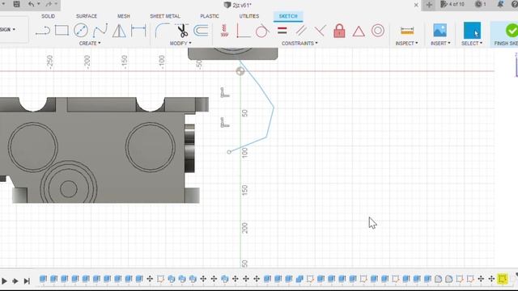This screenshot has width=518, height=291.
Task: Open the 4 of 10 extensions indicator
Action: [x=452, y=4]
